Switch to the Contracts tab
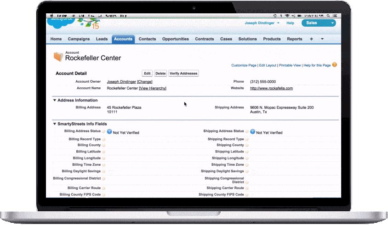Screen dimensions: 388x226 205,39
